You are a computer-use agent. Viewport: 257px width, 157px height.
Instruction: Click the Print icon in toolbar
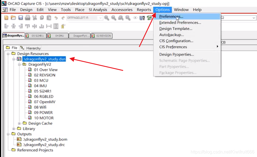tap(27, 18)
